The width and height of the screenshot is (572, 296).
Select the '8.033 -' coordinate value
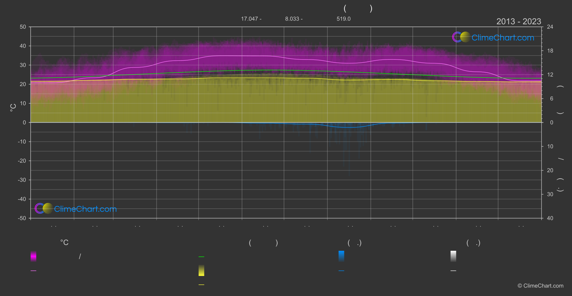294,19
